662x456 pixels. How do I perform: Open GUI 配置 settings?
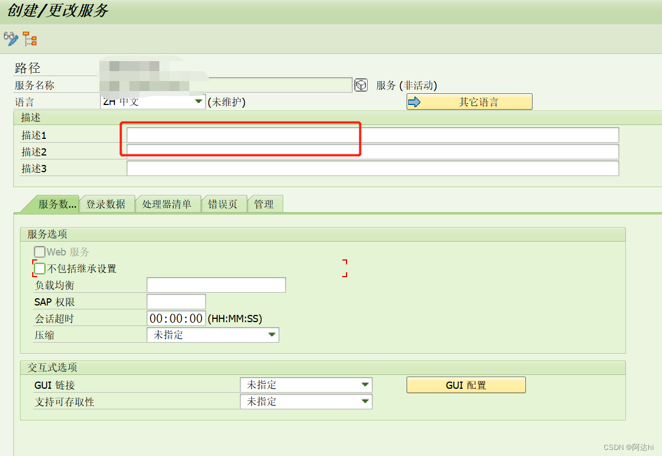465,384
